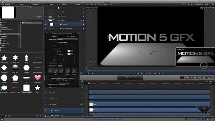The height and width of the screenshot is (121, 215).
Task: Open the Shape Style dropdown
Action: pos(60,66)
